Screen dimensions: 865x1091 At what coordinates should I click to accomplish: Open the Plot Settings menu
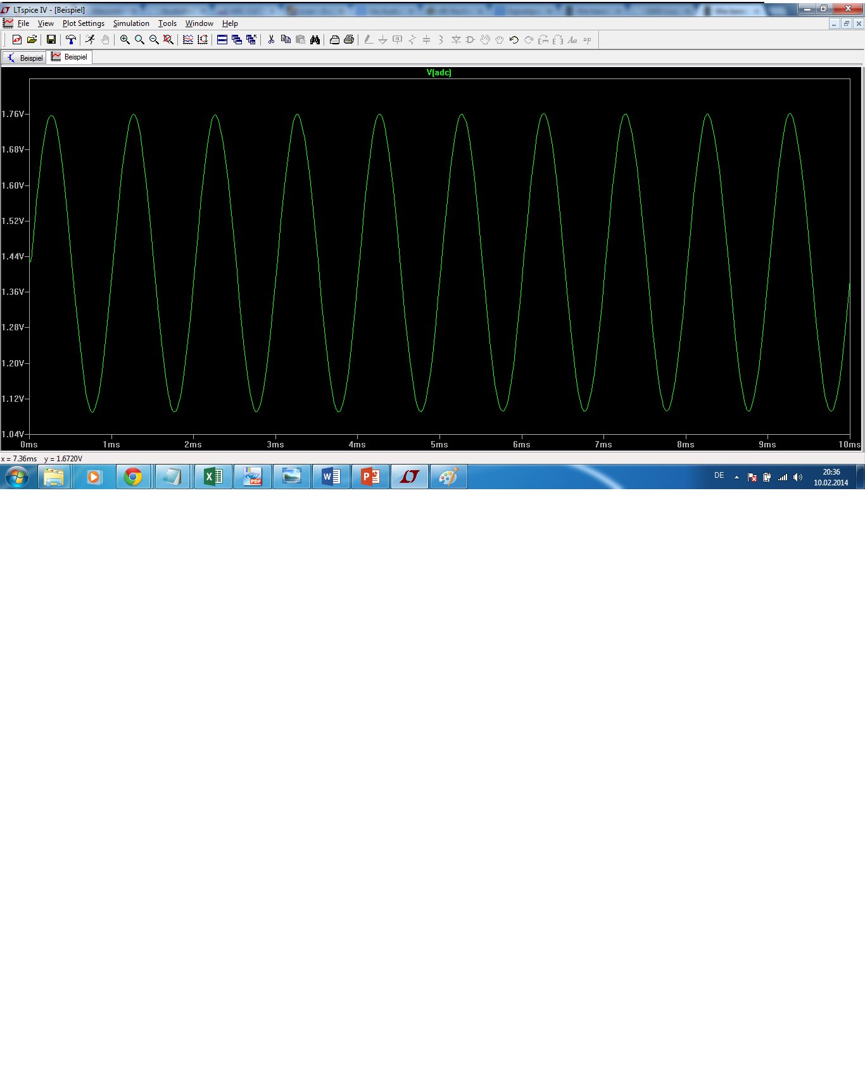[x=84, y=23]
